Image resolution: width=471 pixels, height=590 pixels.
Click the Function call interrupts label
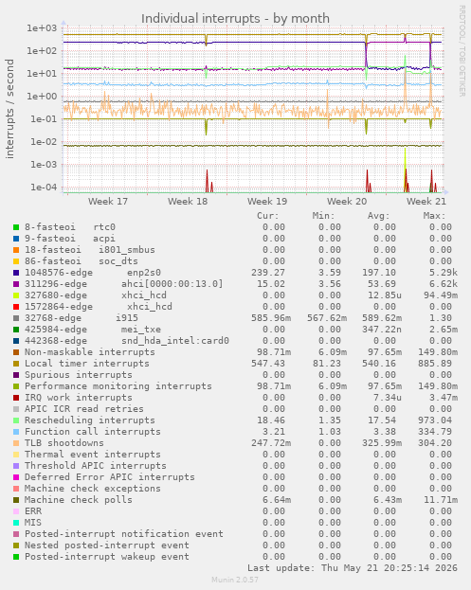pos(93,432)
